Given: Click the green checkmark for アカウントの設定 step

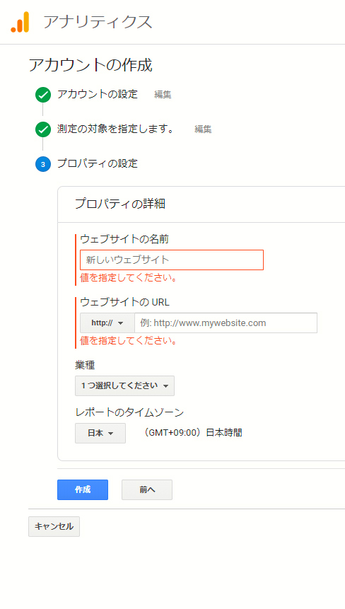Looking at the screenshot, I should (42, 95).
